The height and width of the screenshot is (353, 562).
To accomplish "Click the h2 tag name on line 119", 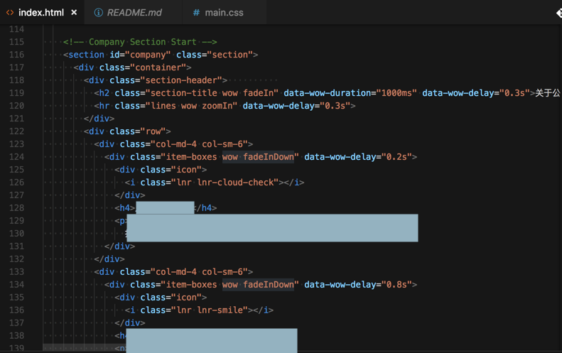I will tap(104, 93).
